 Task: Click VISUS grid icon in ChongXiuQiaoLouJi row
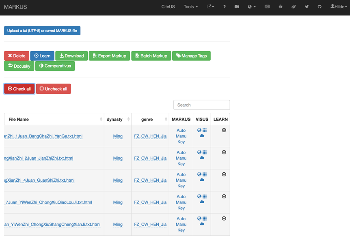point(205,196)
